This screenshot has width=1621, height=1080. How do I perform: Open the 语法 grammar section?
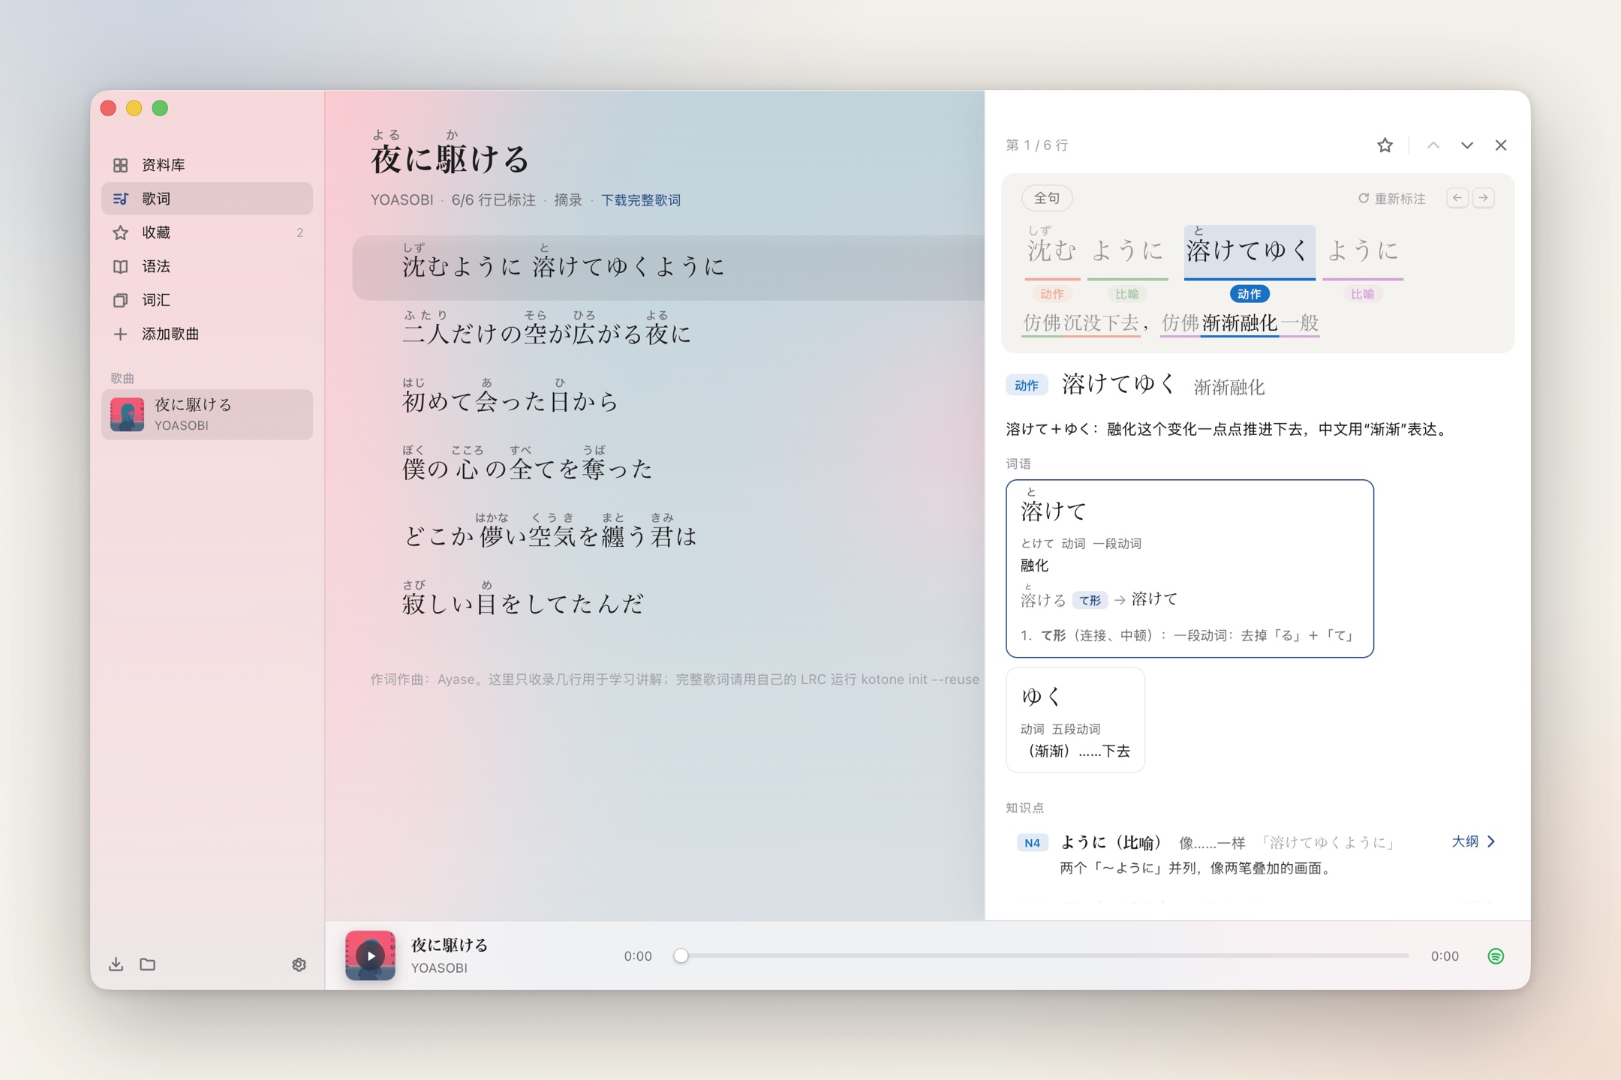(x=207, y=266)
